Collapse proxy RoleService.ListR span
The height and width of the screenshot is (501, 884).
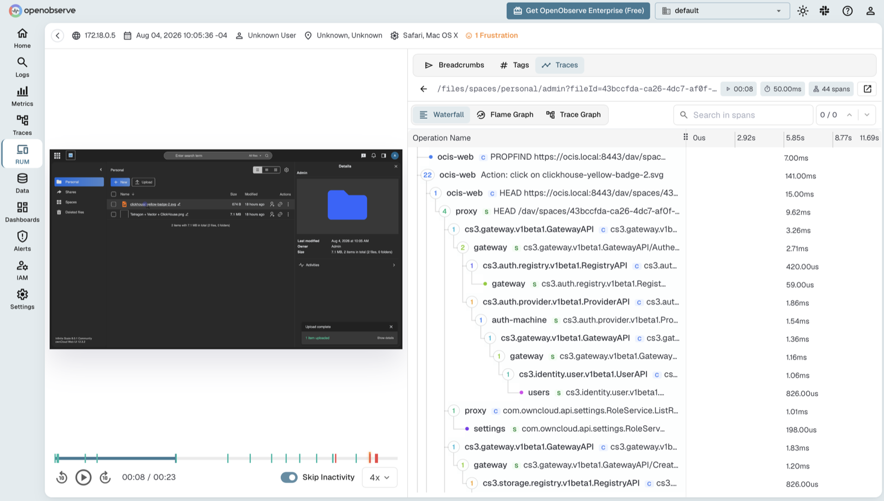(x=454, y=411)
